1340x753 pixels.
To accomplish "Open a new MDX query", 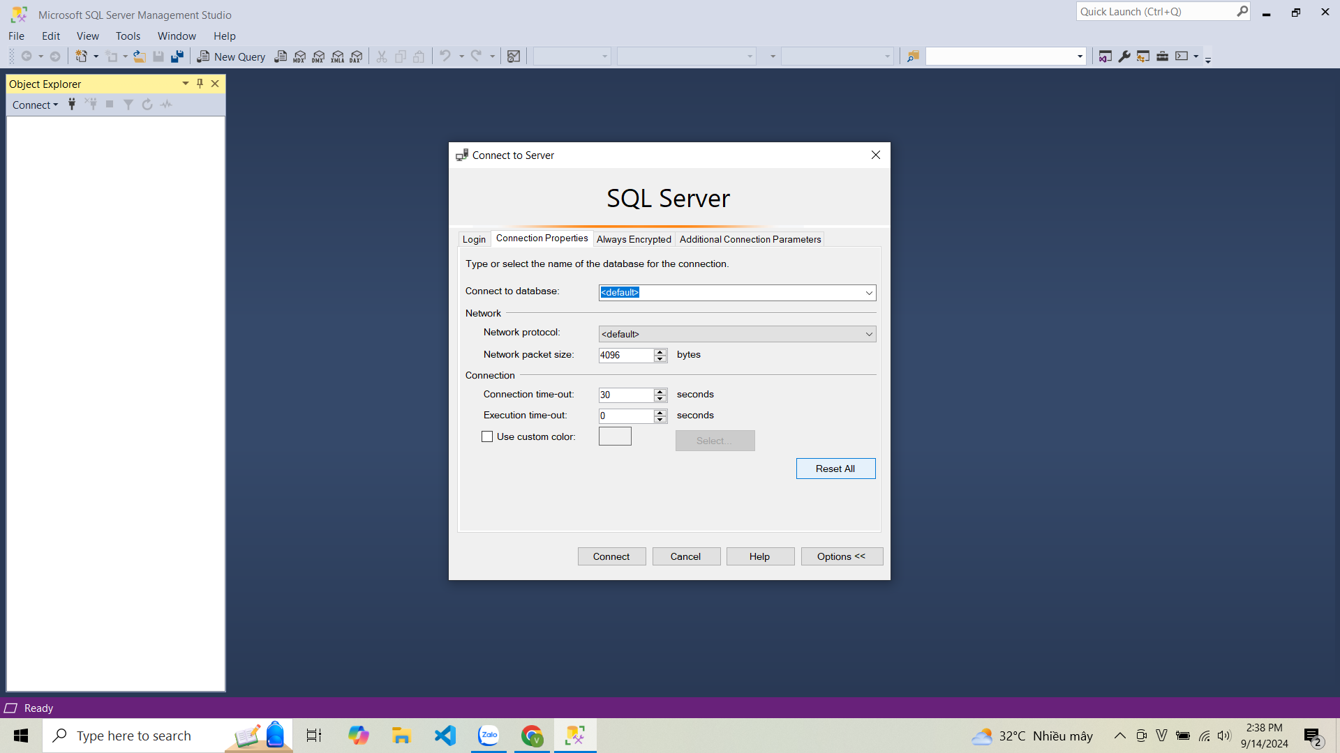I will (299, 56).
